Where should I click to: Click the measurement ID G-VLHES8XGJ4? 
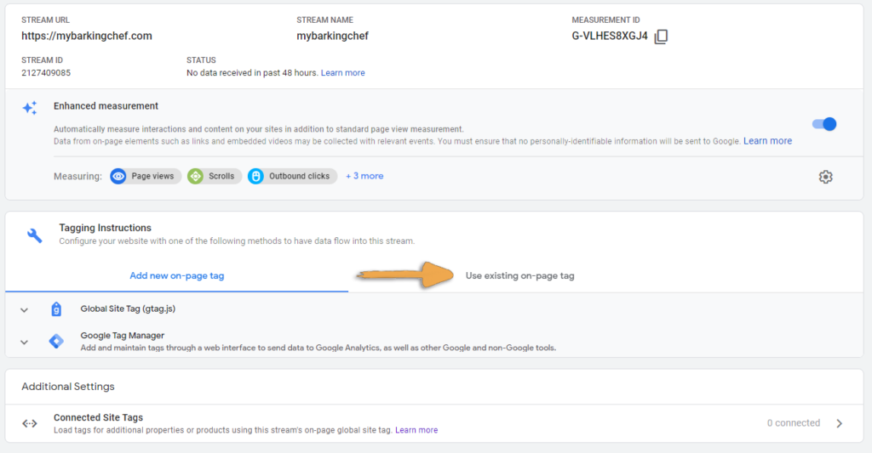(610, 36)
